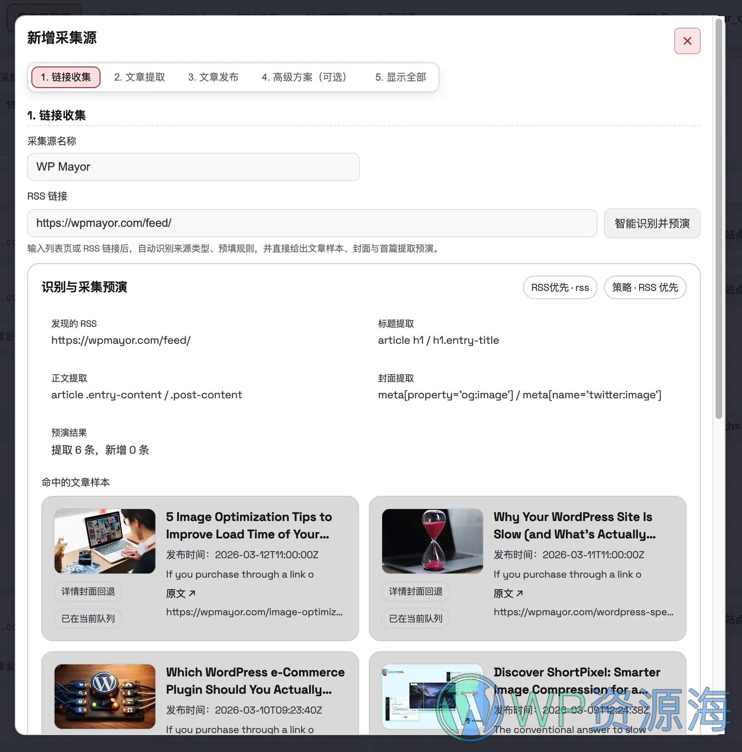Viewport: 742px width, 752px height.
Task: Click the hourglass article thumbnail
Action: 432,540
